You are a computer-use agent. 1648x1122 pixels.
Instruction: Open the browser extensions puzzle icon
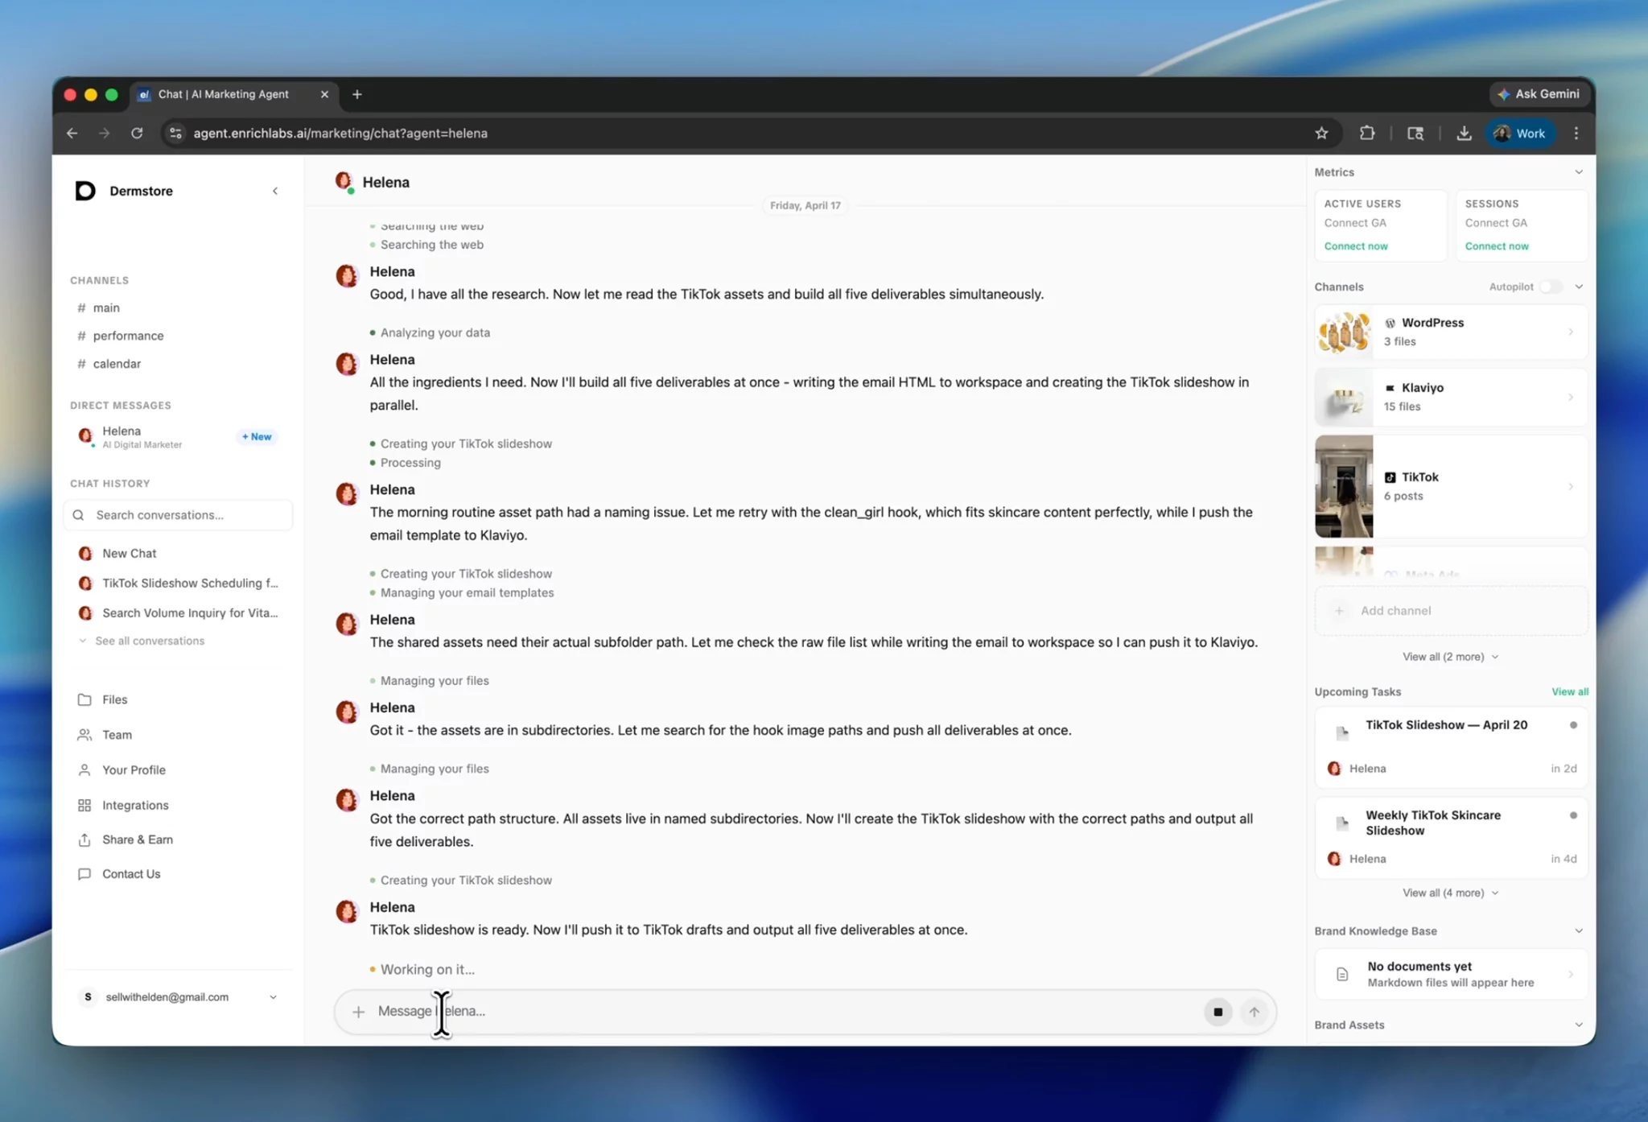1367,134
